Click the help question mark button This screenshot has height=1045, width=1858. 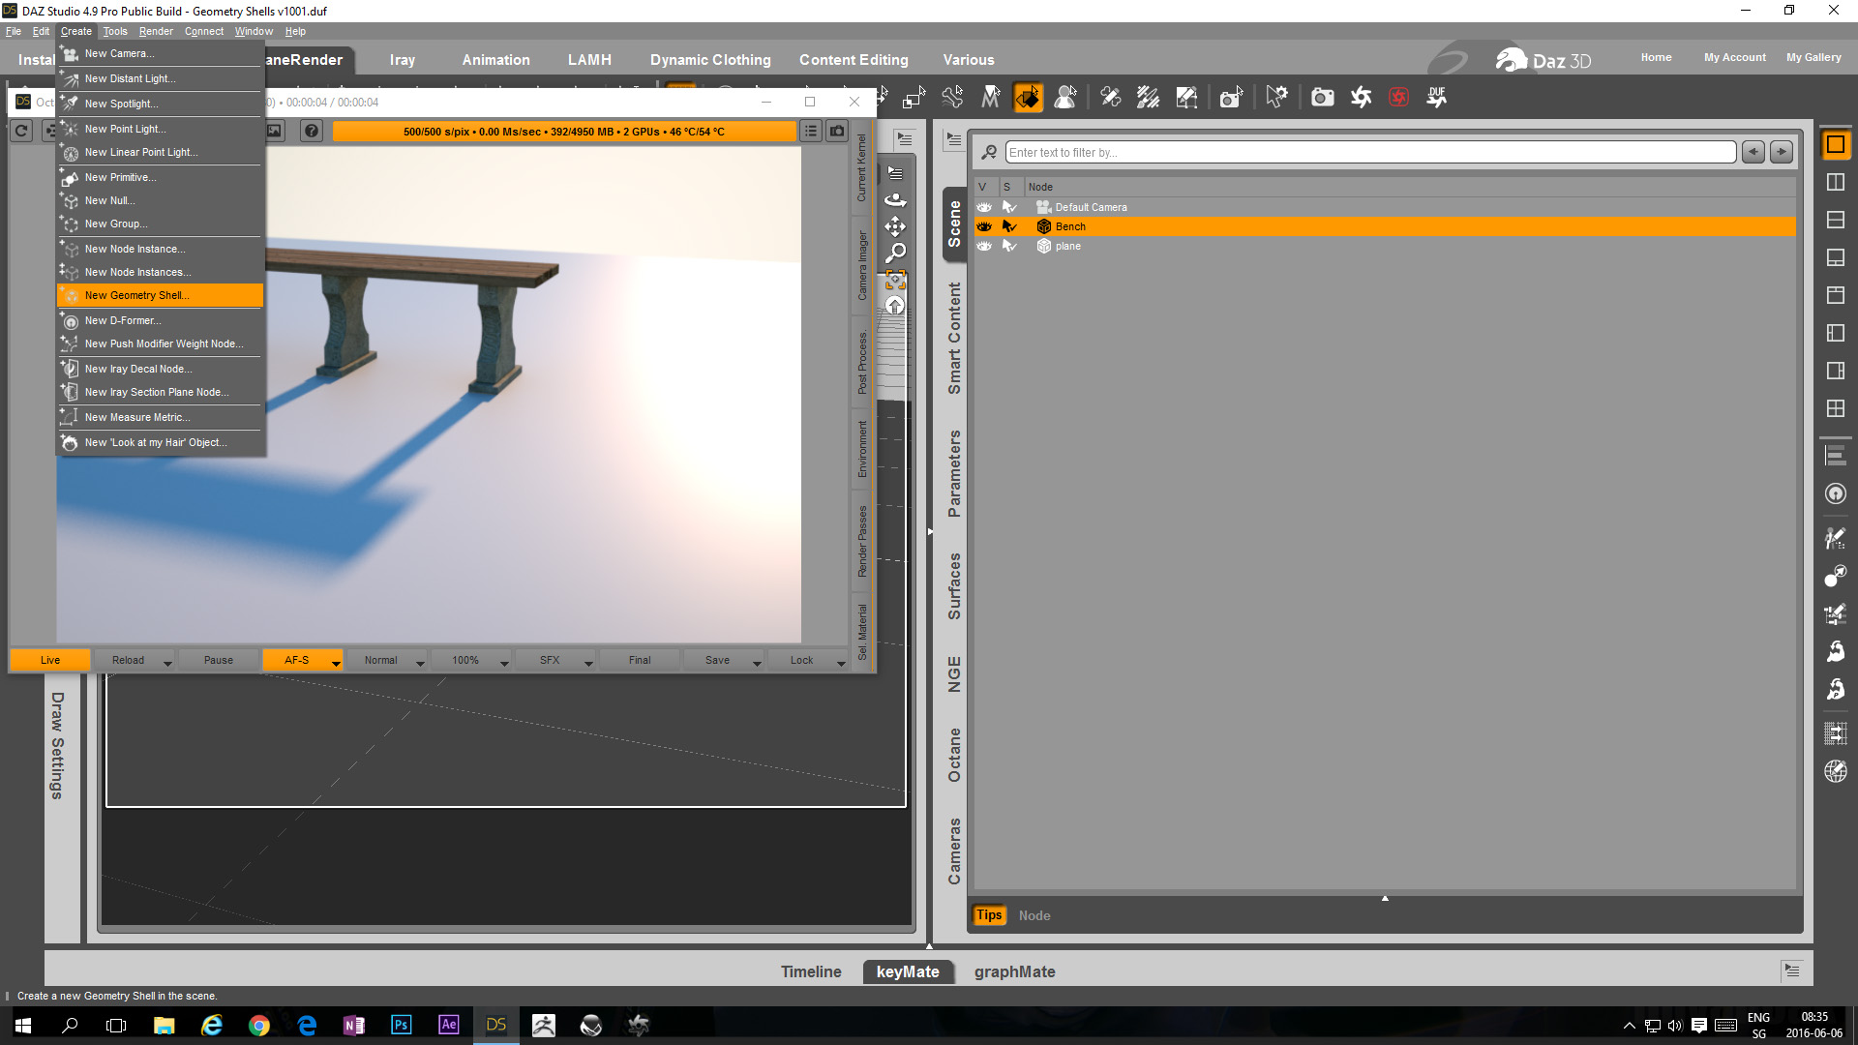point(311,132)
